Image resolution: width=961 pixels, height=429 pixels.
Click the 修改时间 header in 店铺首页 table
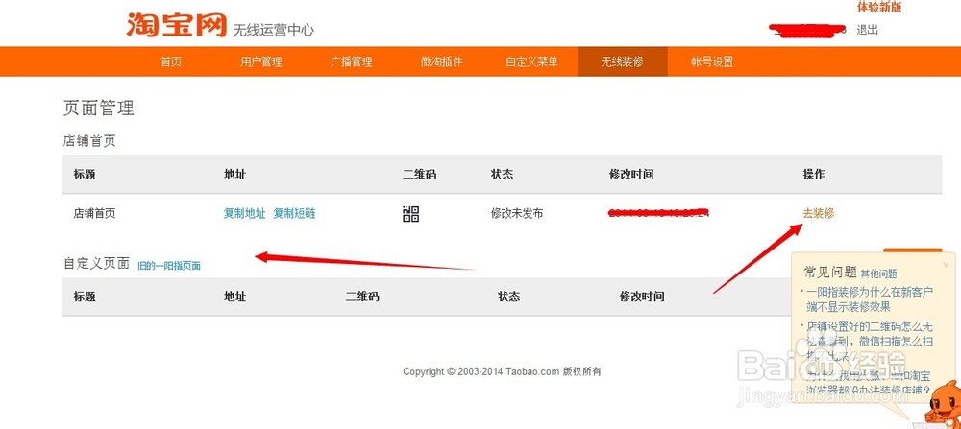631,175
